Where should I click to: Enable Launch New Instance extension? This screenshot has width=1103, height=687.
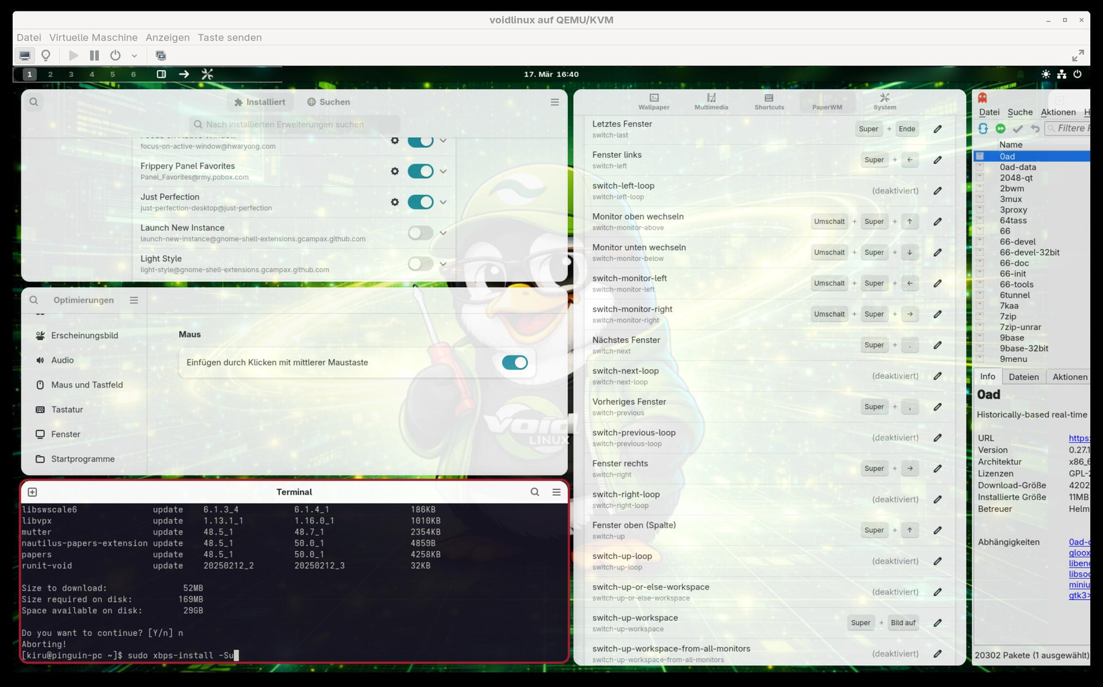pos(421,233)
